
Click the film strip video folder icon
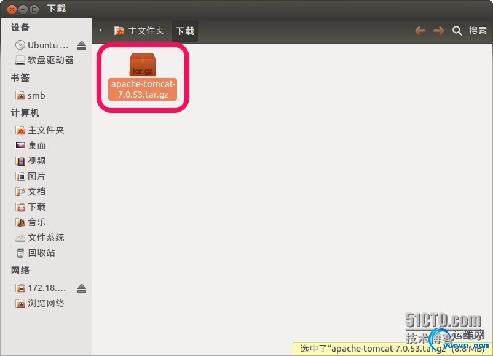(x=20, y=161)
